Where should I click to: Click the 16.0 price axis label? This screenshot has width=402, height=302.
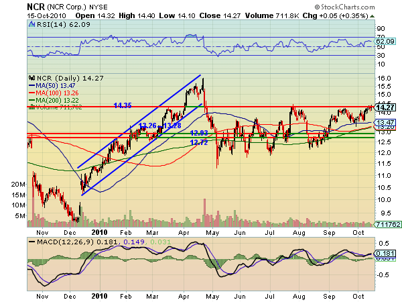(x=384, y=79)
